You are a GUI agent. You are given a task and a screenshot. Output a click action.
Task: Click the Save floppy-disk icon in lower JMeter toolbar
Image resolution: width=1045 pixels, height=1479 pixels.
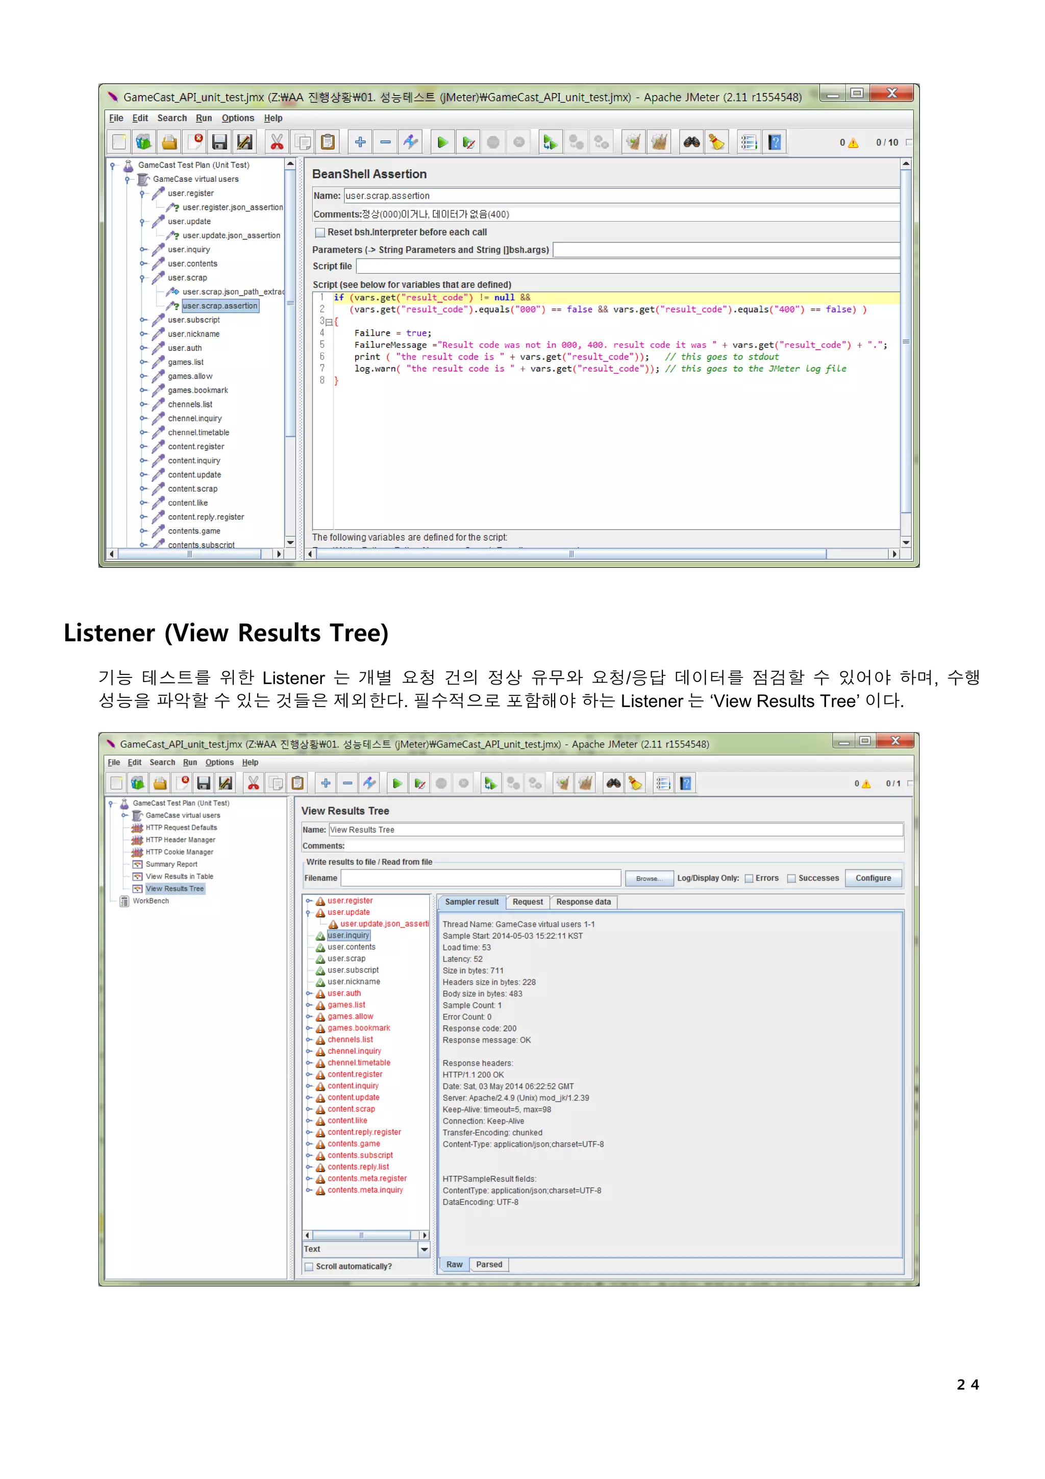(204, 783)
